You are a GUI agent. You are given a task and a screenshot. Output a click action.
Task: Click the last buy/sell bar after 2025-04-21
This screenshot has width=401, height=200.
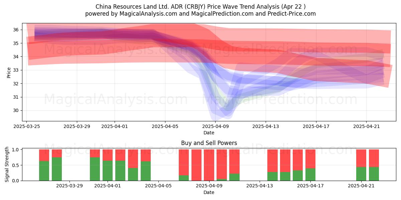tap(374, 165)
